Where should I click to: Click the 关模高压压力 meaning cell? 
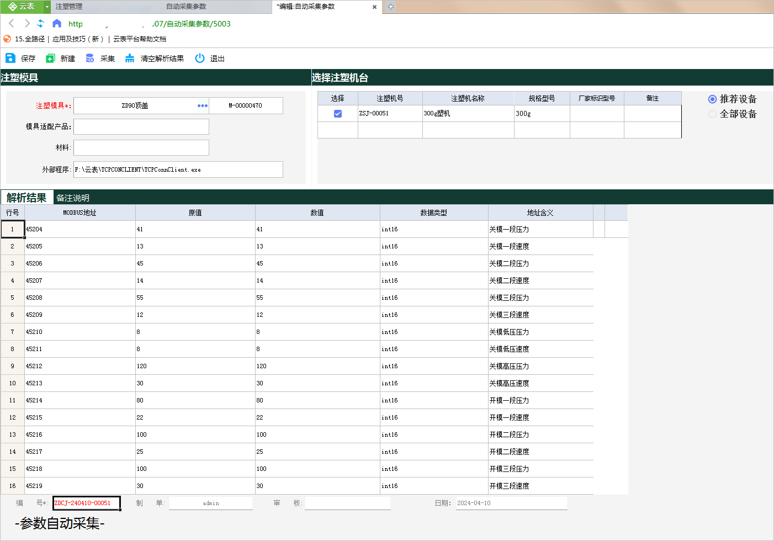tap(540, 366)
